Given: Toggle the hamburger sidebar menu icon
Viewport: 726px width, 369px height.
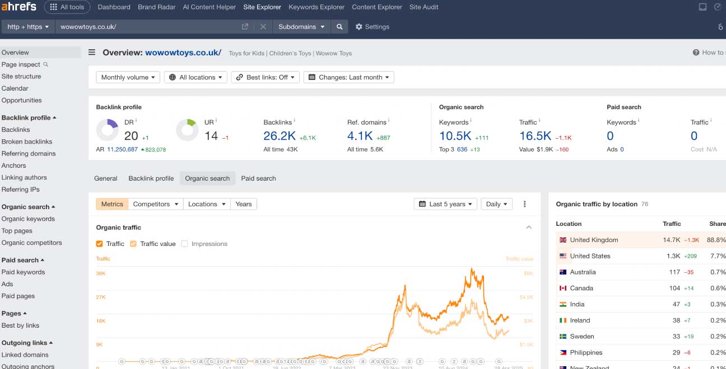Looking at the screenshot, I should pyautogui.click(x=92, y=53).
